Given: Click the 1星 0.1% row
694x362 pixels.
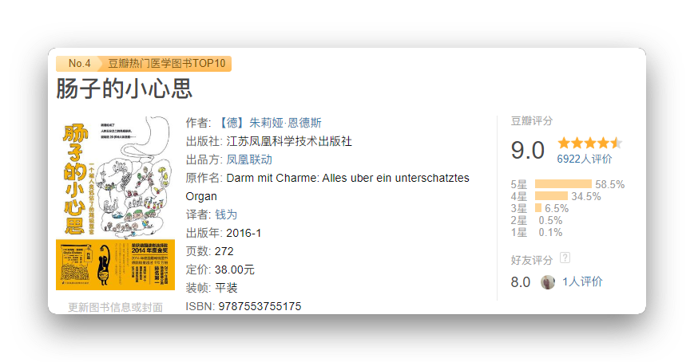Looking at the screenshot, I should coord(537,232).
